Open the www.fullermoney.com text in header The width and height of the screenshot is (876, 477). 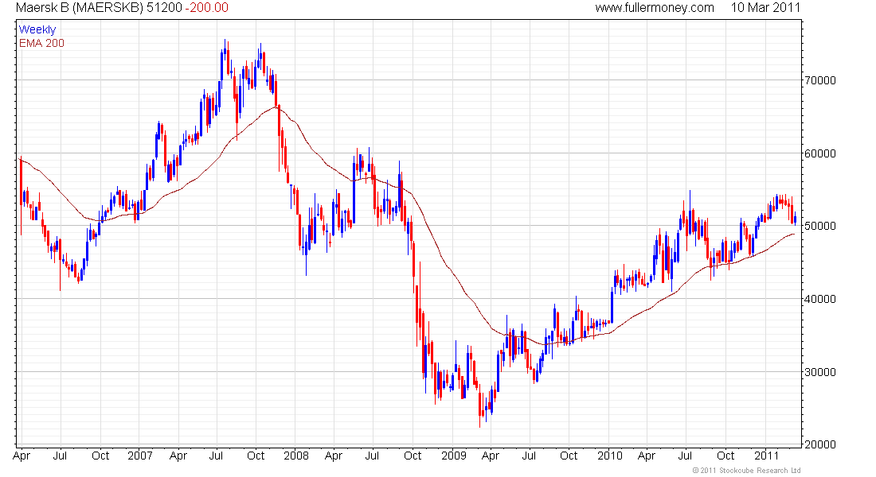click(x=654, y=8)
